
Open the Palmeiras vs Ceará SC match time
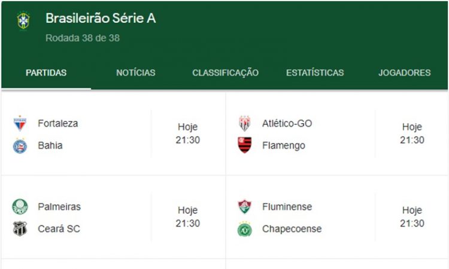coord(187,217)
